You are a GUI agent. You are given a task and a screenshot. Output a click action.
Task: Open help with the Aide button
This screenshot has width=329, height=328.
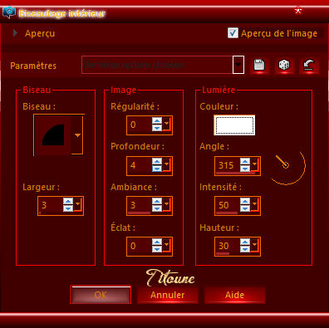pyautogui.click(x=235, y=295)
